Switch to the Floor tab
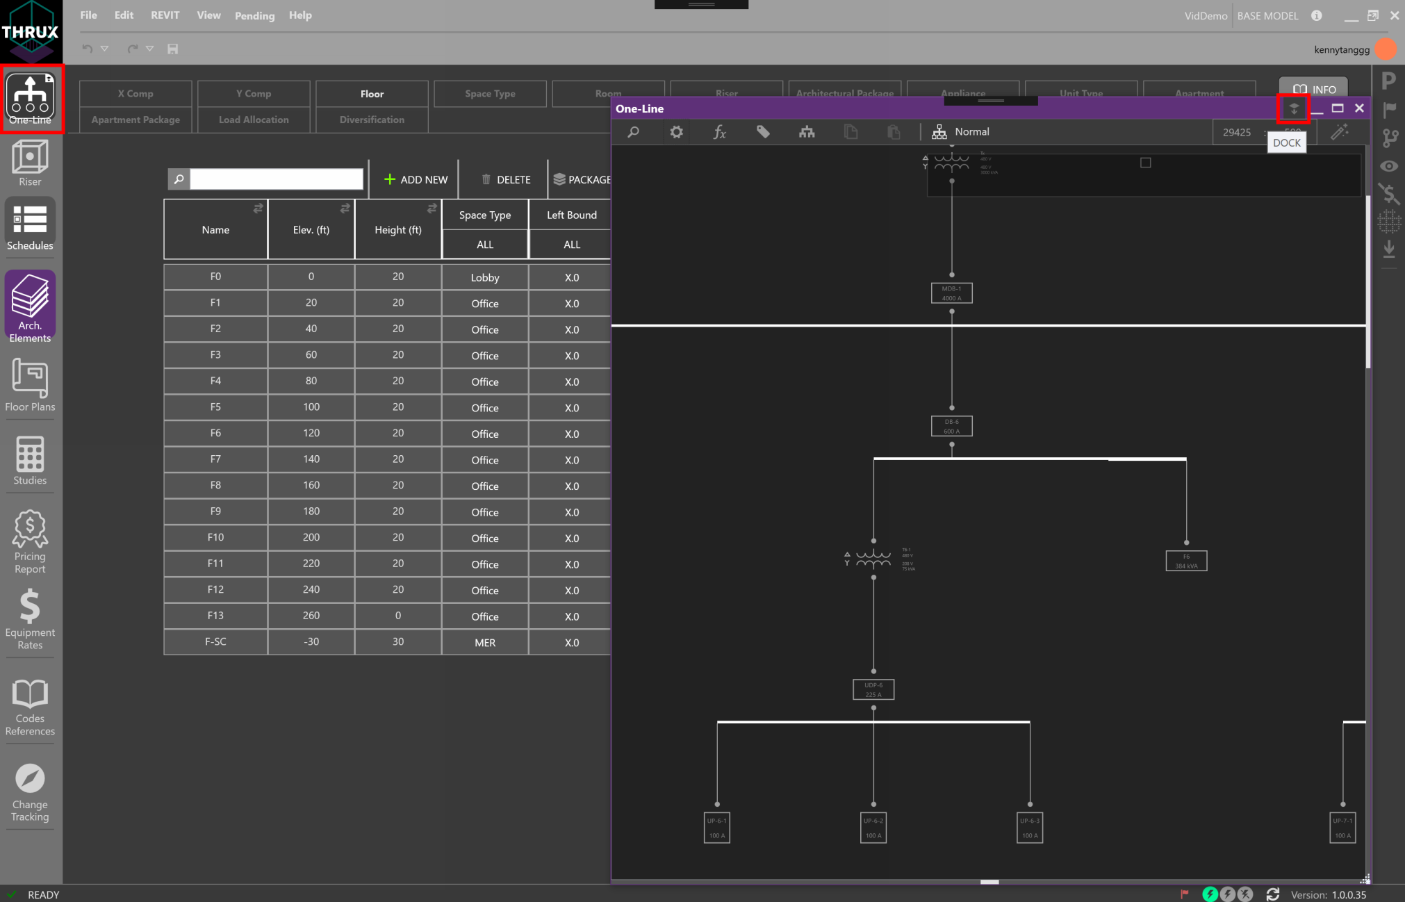This screenshot has height=902, width=1405. (371, 93)
